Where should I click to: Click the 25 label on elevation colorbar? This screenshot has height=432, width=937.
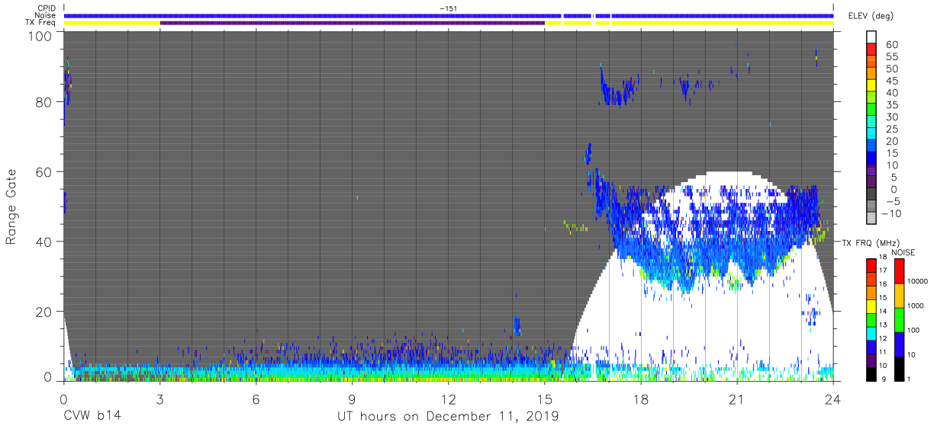(893, 129)
